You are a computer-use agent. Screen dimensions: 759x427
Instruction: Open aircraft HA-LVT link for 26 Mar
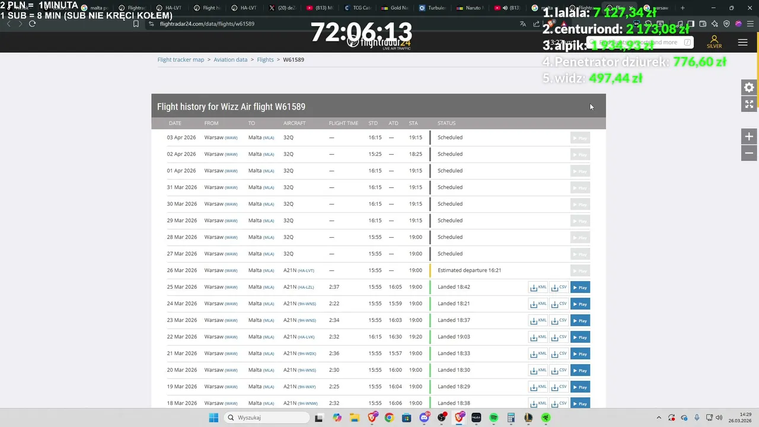306,270
